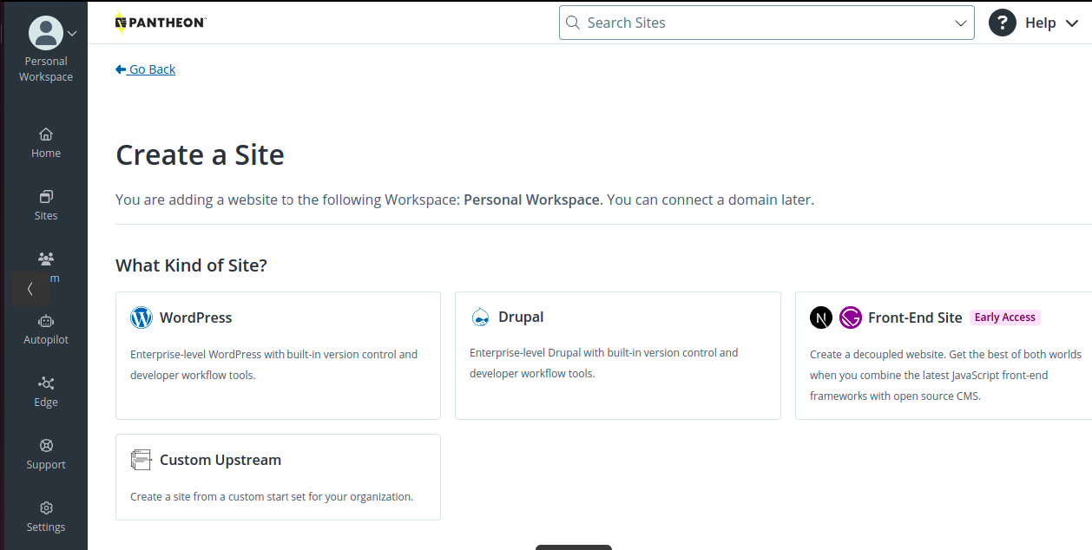Open the Edge network icon
Viewport: 1092px width, 550px height.
tap(46, 383)
